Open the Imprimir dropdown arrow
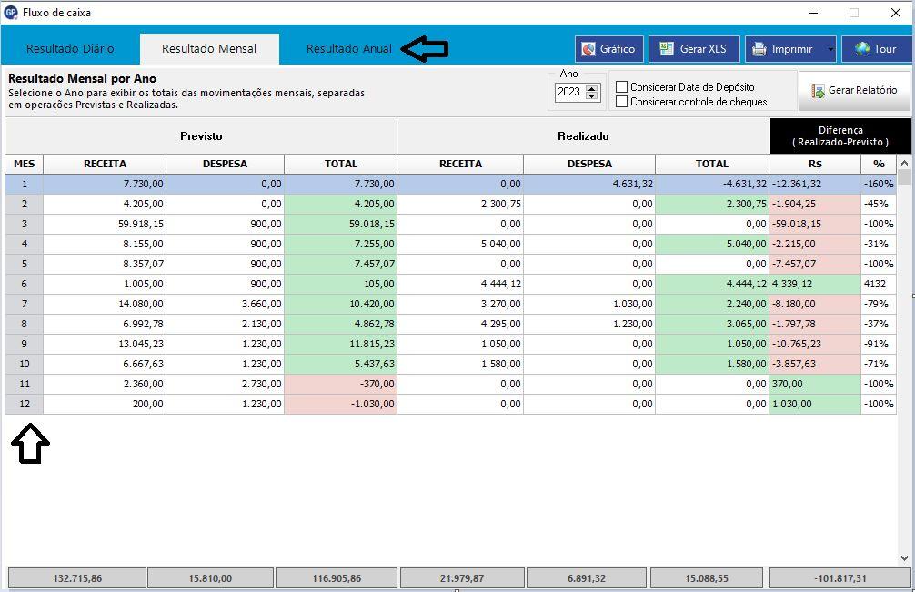This screenshot has height=592, width=915. pos(830,49)
